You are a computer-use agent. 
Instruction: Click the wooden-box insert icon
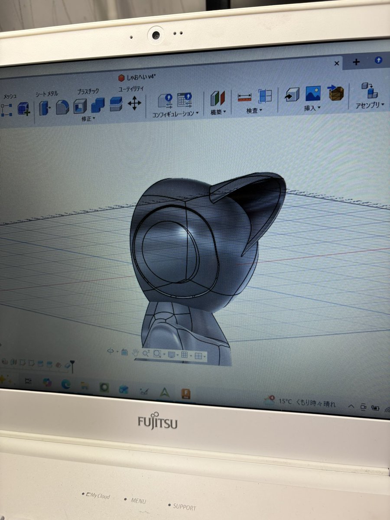coord(335,92)
